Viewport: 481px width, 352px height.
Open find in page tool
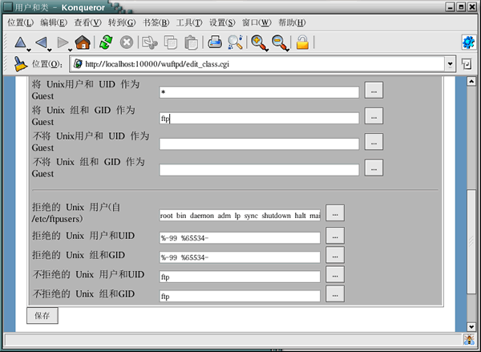coord(235,42)
